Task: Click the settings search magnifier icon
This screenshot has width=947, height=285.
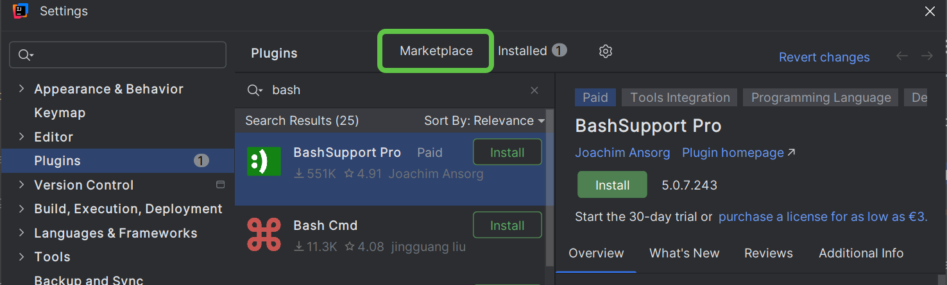Action: [26, 55]
